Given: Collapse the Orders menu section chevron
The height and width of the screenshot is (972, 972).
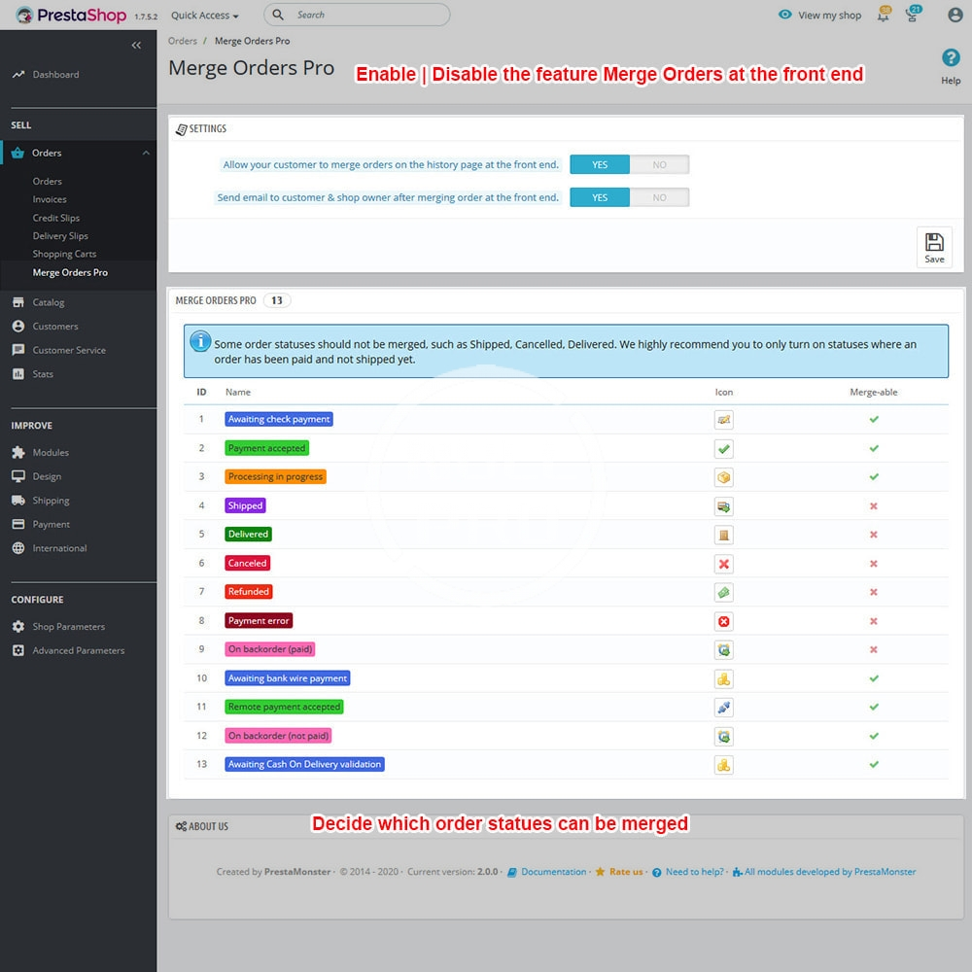Looking at the screenshot, I should (146, 153).
